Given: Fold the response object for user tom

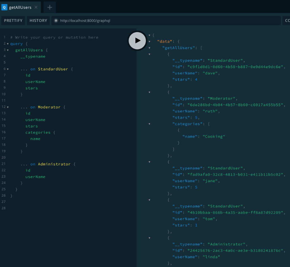Looking at the screenshot, I should [x=150, y=200].
